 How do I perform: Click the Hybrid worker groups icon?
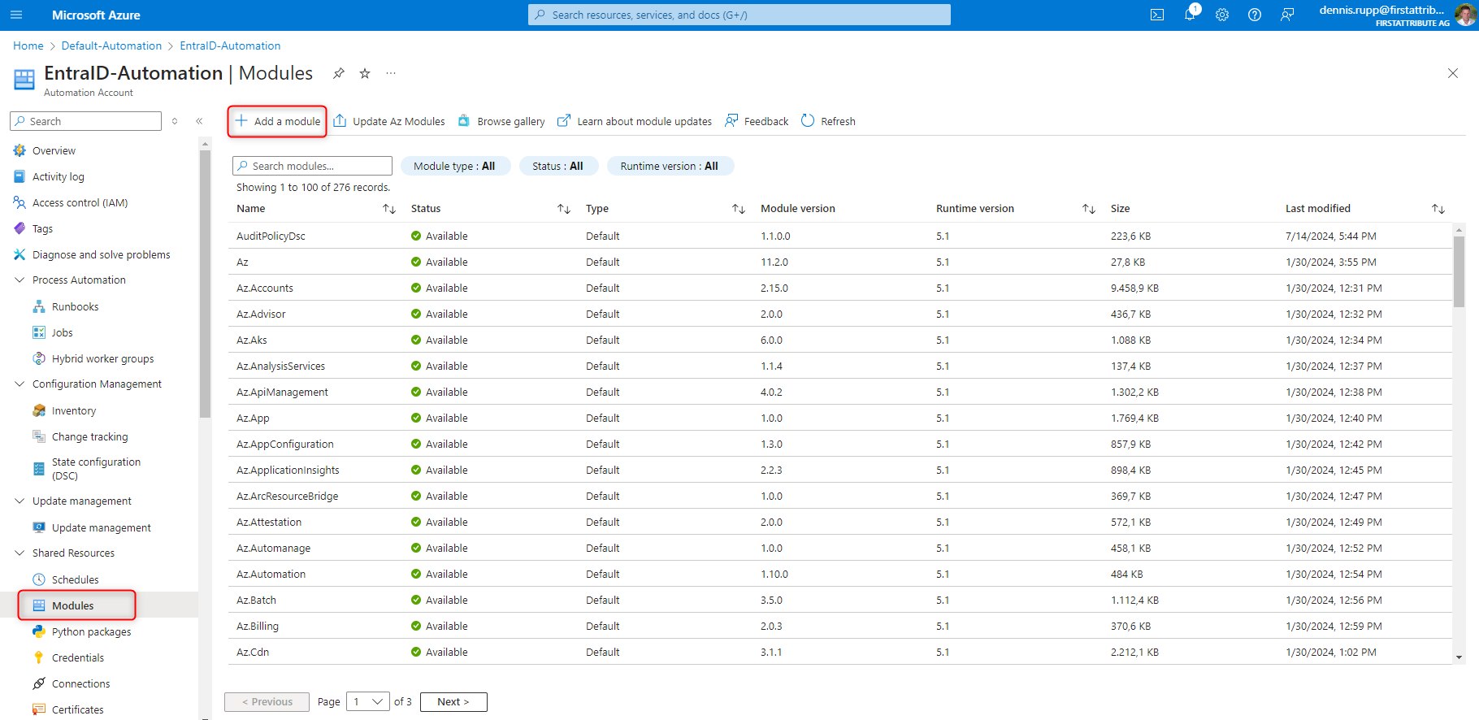39,358
